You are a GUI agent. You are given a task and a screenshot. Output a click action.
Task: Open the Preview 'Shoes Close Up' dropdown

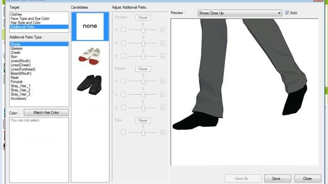[x=240, y=13]
